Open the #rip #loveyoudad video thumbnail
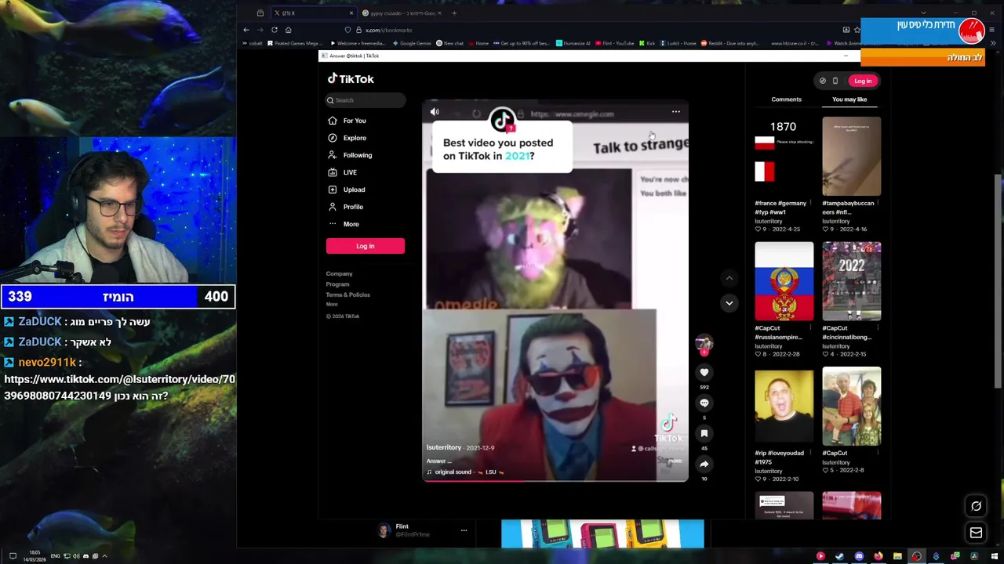Viewport: 1004px width, 564px height. (784, 407)
